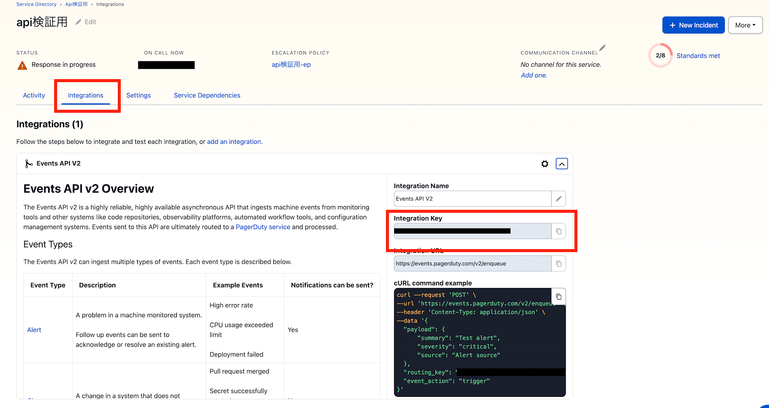Screen dimensions: 769x408
Task: Click the Integration Name input field
Action: point(473,199)
